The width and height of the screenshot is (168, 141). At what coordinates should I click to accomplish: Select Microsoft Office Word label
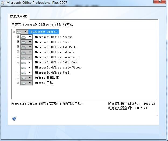click(x=52, y=73)
